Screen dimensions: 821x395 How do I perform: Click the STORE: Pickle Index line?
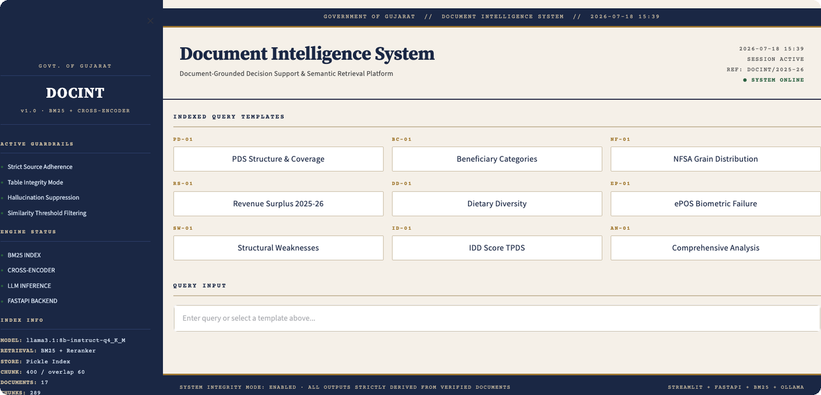pos(35,362)
